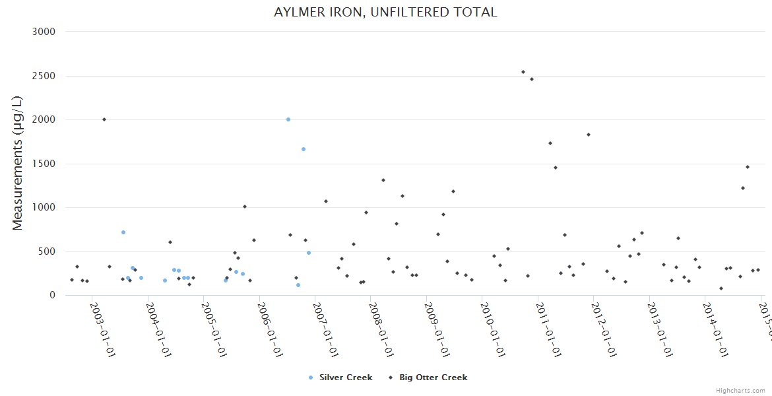Click the 3000 y-axis tick label
Image resolution: width=772 pixels, height=396 pixels.
[45, 32]
